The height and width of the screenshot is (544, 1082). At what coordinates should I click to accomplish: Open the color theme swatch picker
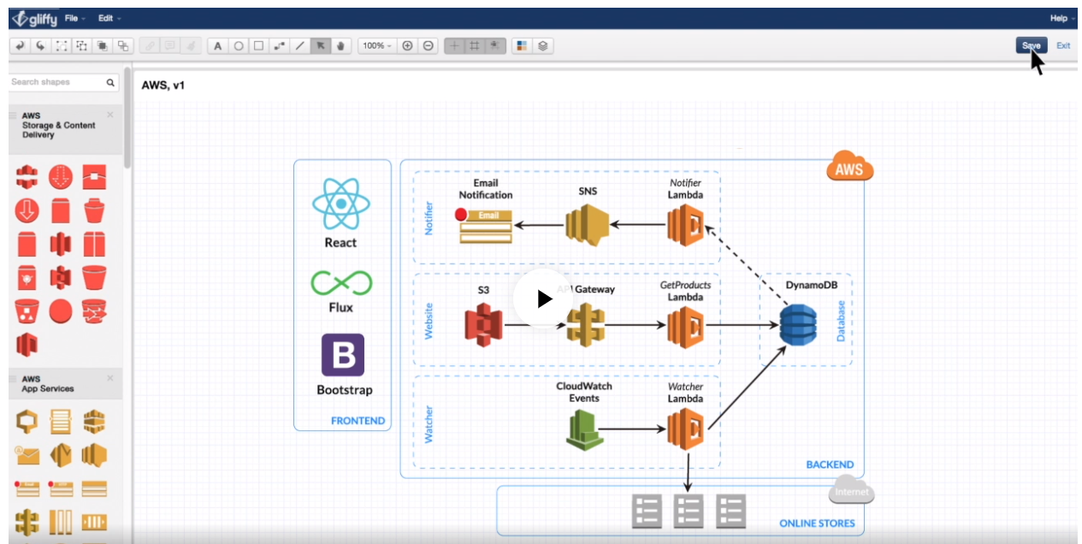pyautogui.click(x=522, y=46)
